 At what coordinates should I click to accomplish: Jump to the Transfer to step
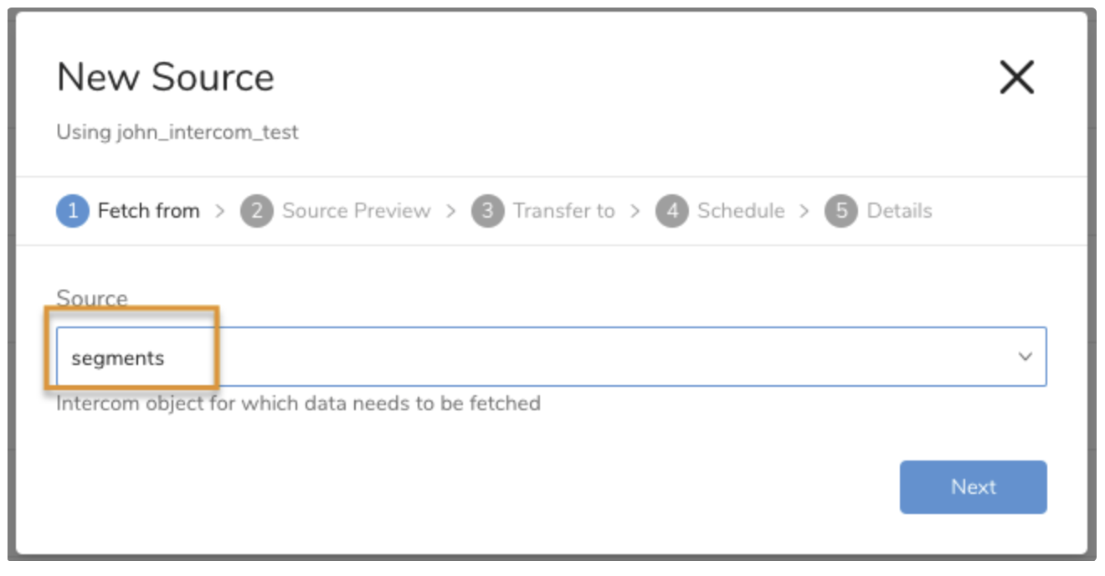(x=563, y=211)
